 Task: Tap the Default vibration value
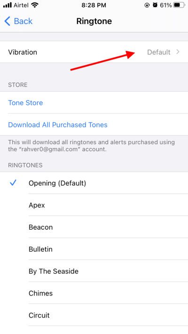[158, 52]
